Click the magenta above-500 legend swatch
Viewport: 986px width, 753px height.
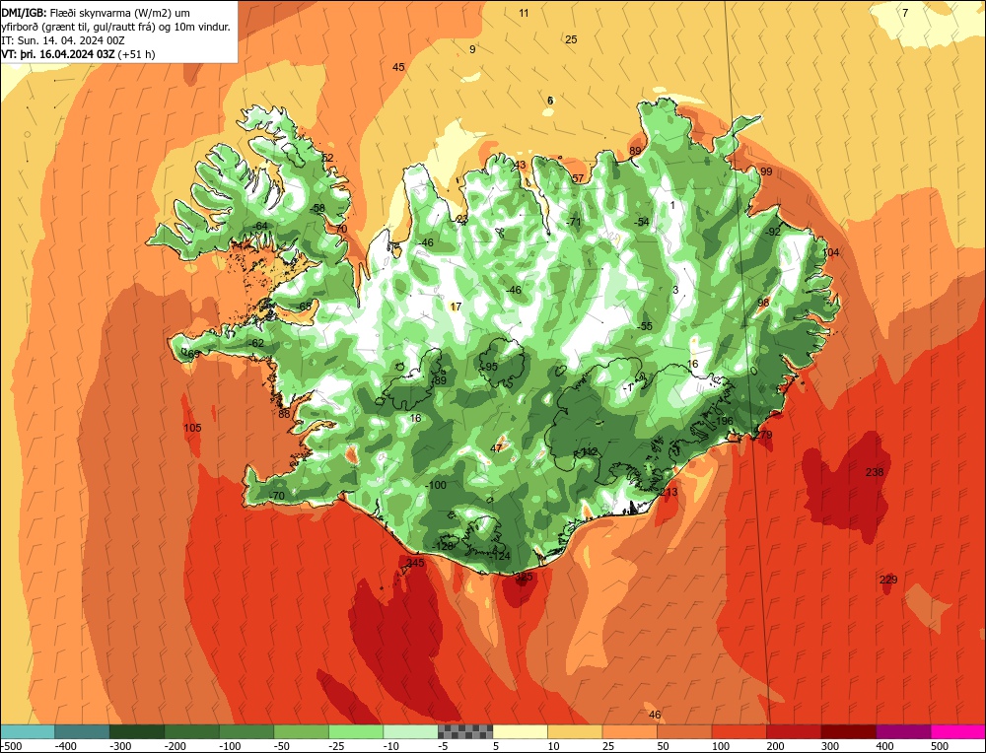tap(957, 731)
